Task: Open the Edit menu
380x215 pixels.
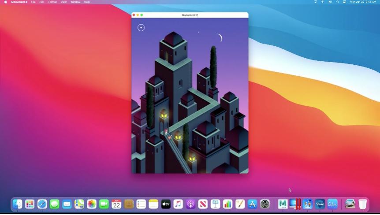Action: [42, 2]
